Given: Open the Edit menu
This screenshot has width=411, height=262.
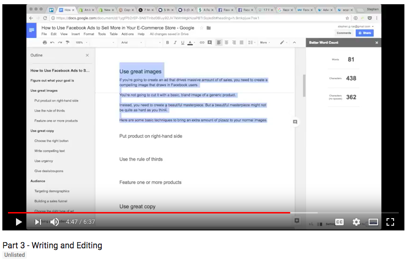Looking at the screenshot, I should (x=54, y=34).
